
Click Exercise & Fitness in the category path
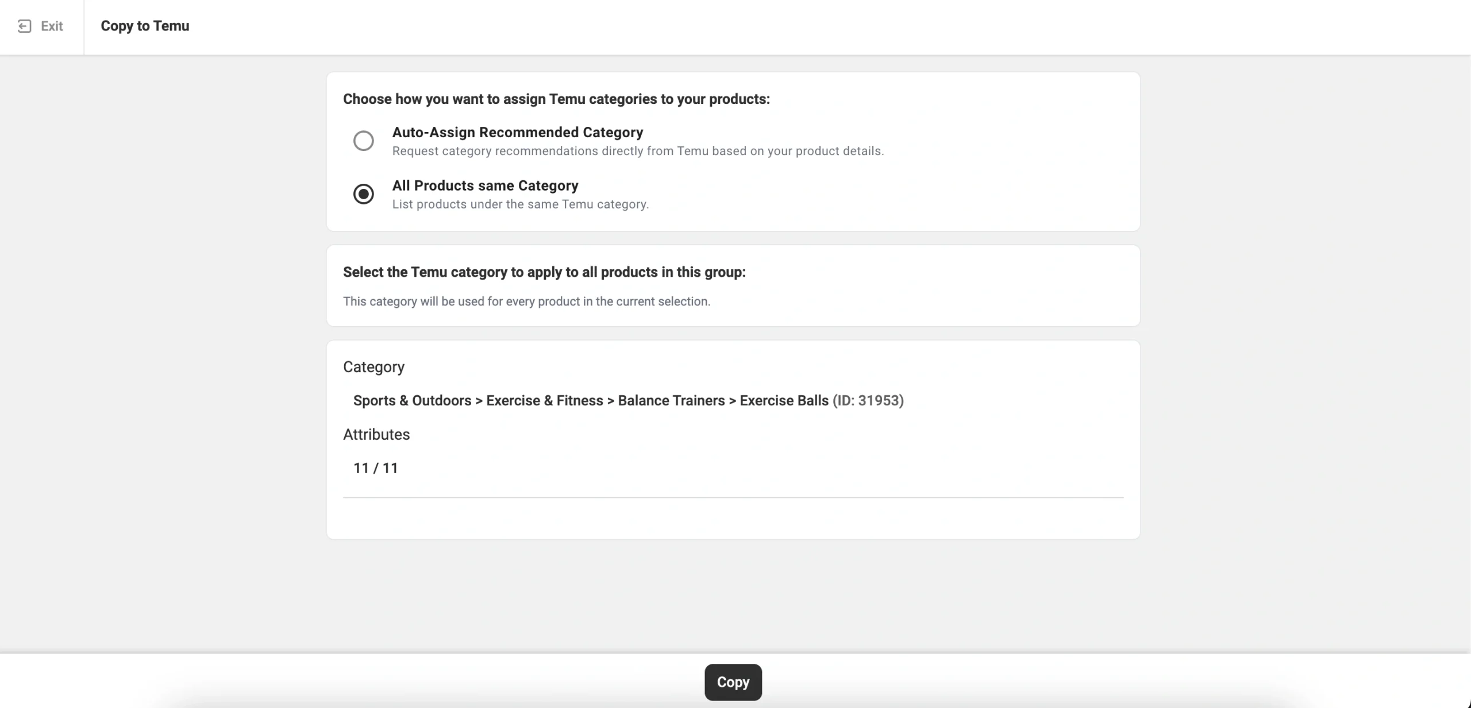coord(544,400)
